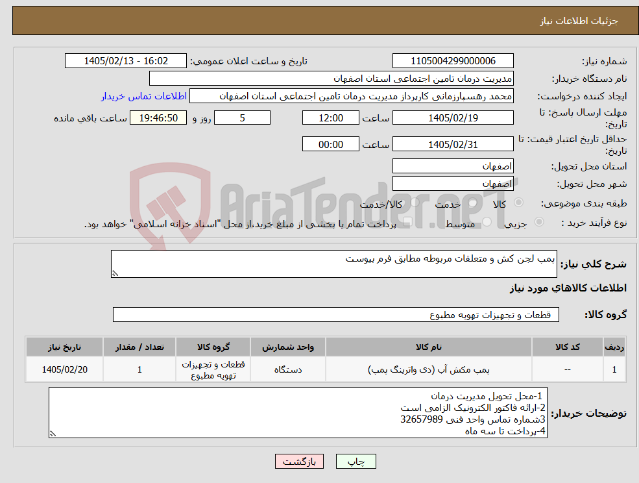Click the شماره نیاز field 1105004299000006

coord(453,61)
